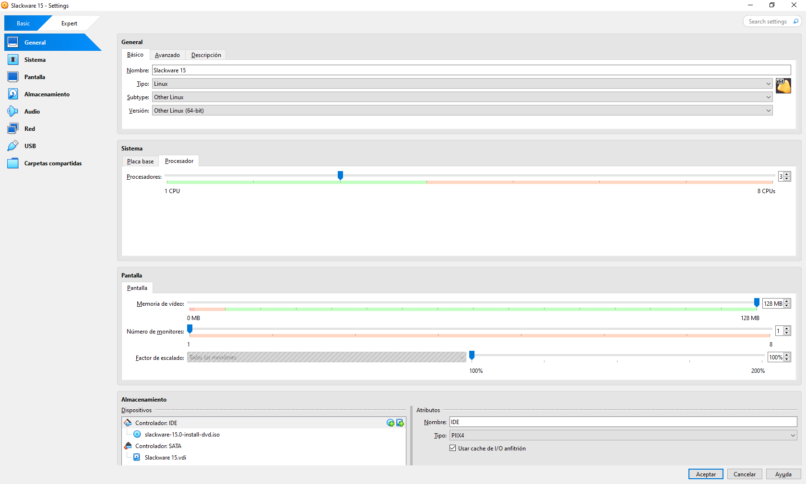Click the processor count spinbox

[x=784, y=176]
